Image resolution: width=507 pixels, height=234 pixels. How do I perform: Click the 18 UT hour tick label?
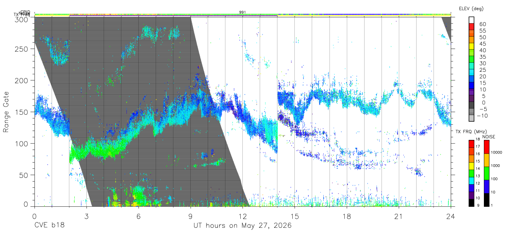click(x=347, y=217)
